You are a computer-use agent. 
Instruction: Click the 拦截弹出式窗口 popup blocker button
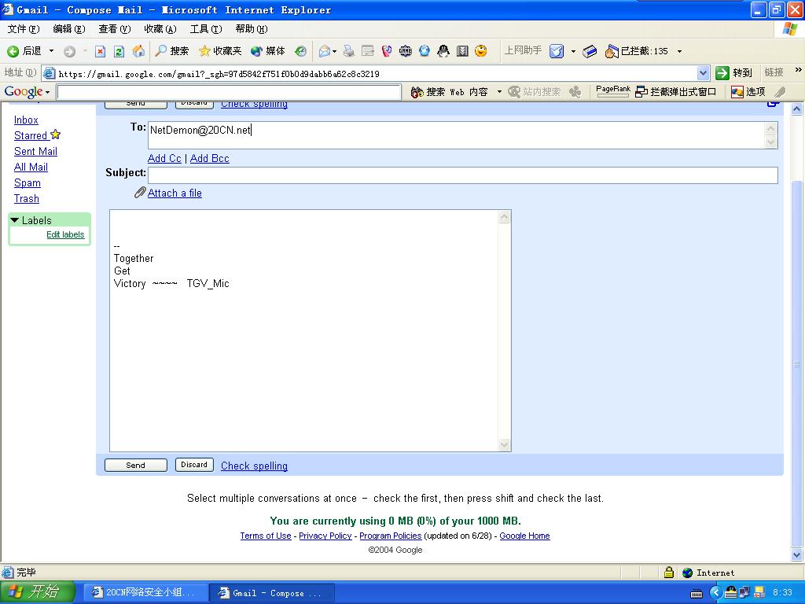[675, 92]
